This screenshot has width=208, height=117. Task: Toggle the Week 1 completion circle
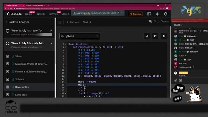pos(7,31)
